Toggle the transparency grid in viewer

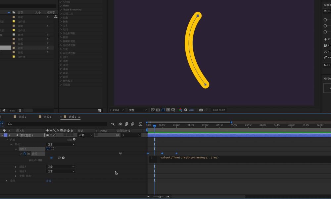(x=158, y=110)
